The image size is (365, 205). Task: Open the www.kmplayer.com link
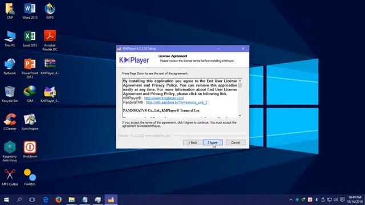coord(164,98)
